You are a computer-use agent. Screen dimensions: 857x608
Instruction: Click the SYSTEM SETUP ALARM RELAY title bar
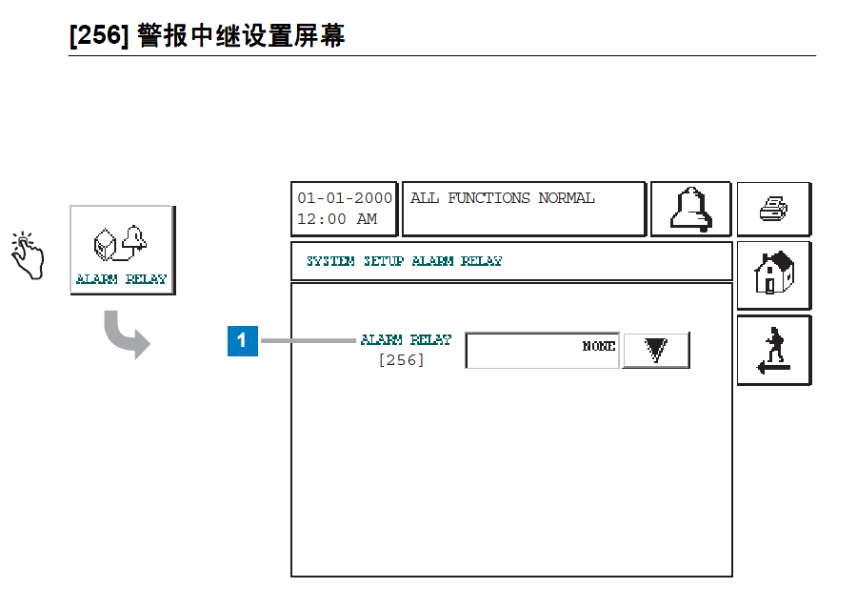tap(511, 261)
